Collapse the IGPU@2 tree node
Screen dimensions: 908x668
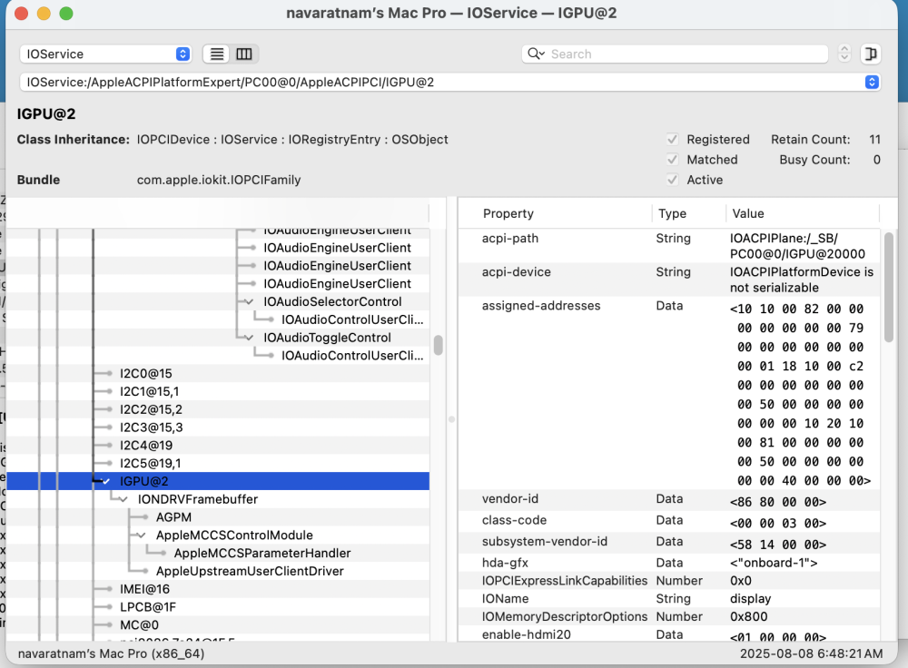click(x=106, y=481)
